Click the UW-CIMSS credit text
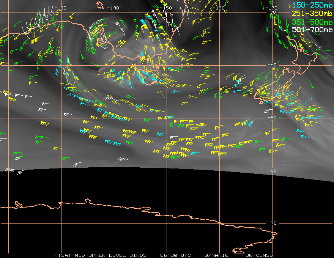 click(x=259, y=255)
